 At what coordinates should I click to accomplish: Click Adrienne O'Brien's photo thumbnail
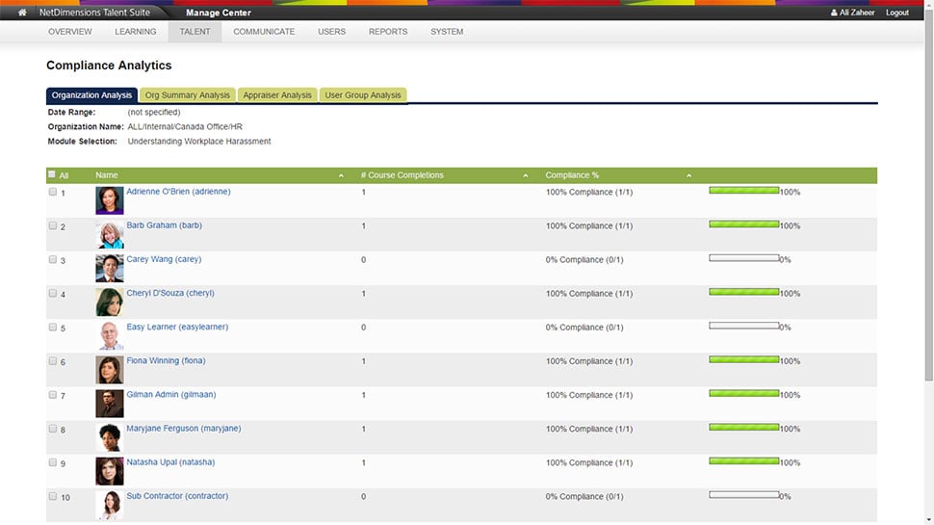(x=110, y=200)
